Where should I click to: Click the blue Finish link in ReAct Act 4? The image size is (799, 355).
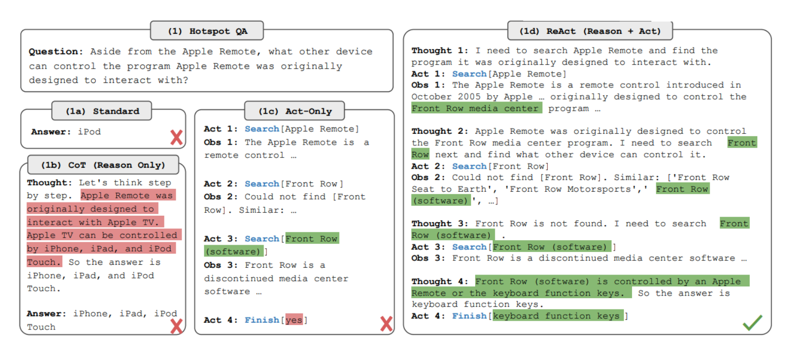click(469, 316)
